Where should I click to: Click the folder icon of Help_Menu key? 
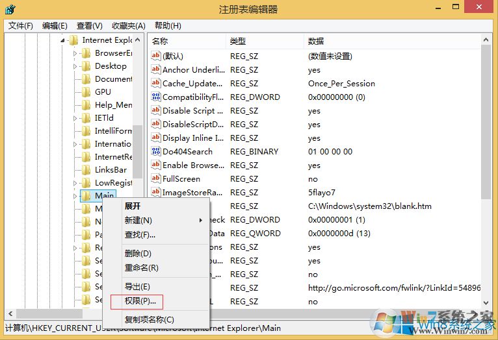pos(86,105)
